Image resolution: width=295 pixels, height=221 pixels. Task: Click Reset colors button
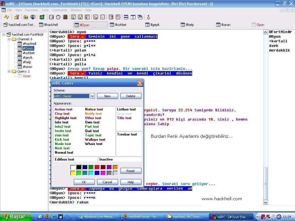tap(131, 171)
